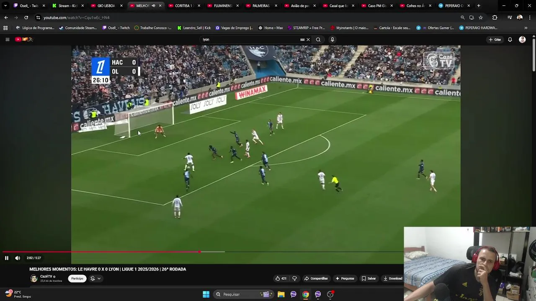The width and height of the screenshot is (536, 301).
Task: Click the CazéTV watermark in the video
Action: [x=438, y=60]
